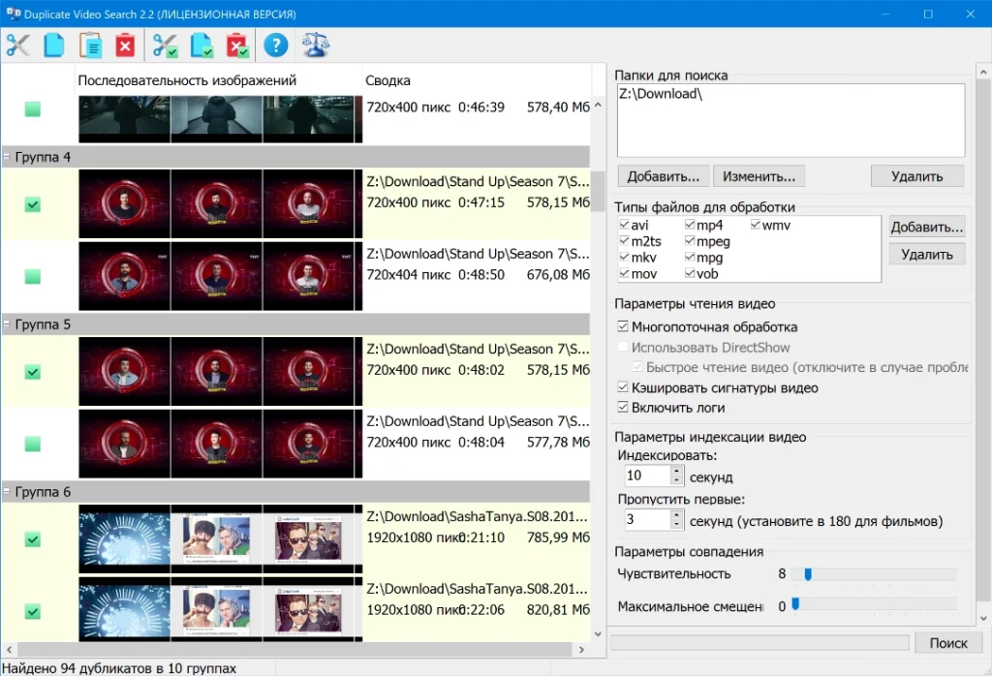Viewport: 992px width, 676px height.
Task: Click the Cut checked files scissors icon
Action: (166, 46)
